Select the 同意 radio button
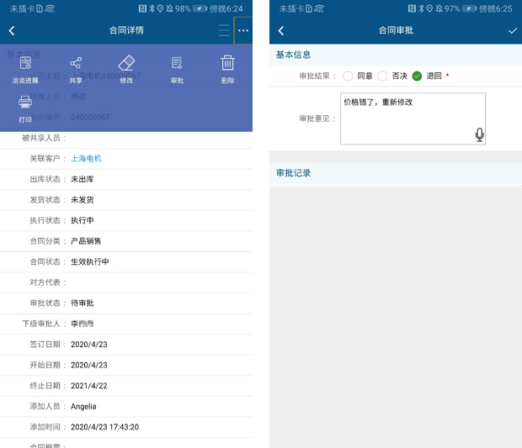 pyautogui.click(x=348, y=76)
